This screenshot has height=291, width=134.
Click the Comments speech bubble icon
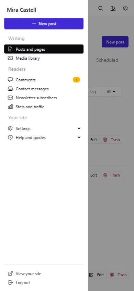(x=10, y=80)
